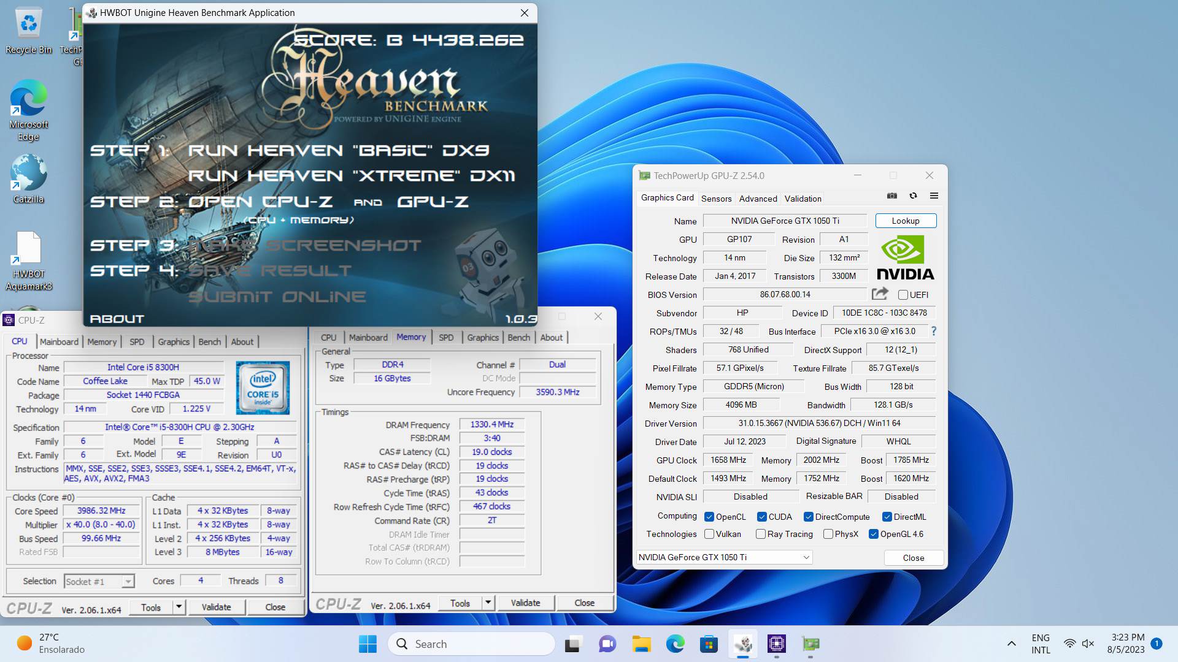Click the NVIDIA logo in GPU-Z
1178x662 pixels.
(x=905, y=257)
